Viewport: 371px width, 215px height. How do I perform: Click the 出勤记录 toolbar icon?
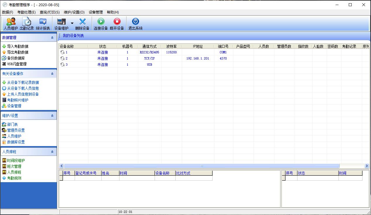pos(27,23)
